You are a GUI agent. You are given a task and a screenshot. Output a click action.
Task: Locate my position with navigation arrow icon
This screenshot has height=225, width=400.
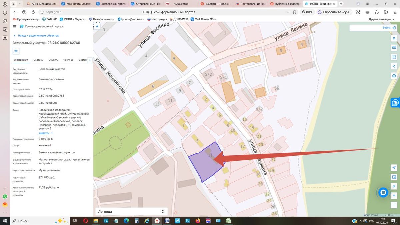pyautogui.click(x=394, y=167)
